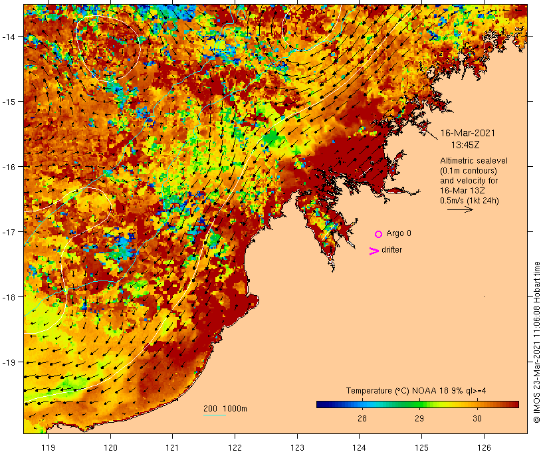Click the color bar value 28

tap(362, 418)
